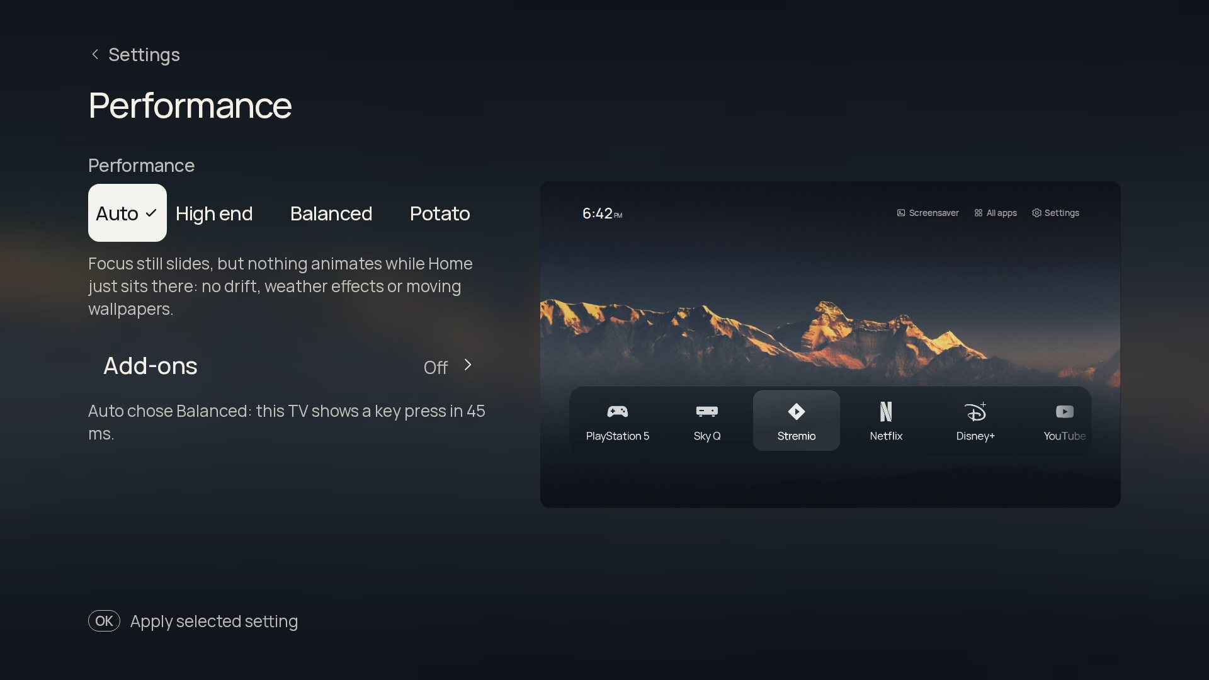1209x680 pixels.
Task: Click the Performance page title
Action: [x=190, y=105]
